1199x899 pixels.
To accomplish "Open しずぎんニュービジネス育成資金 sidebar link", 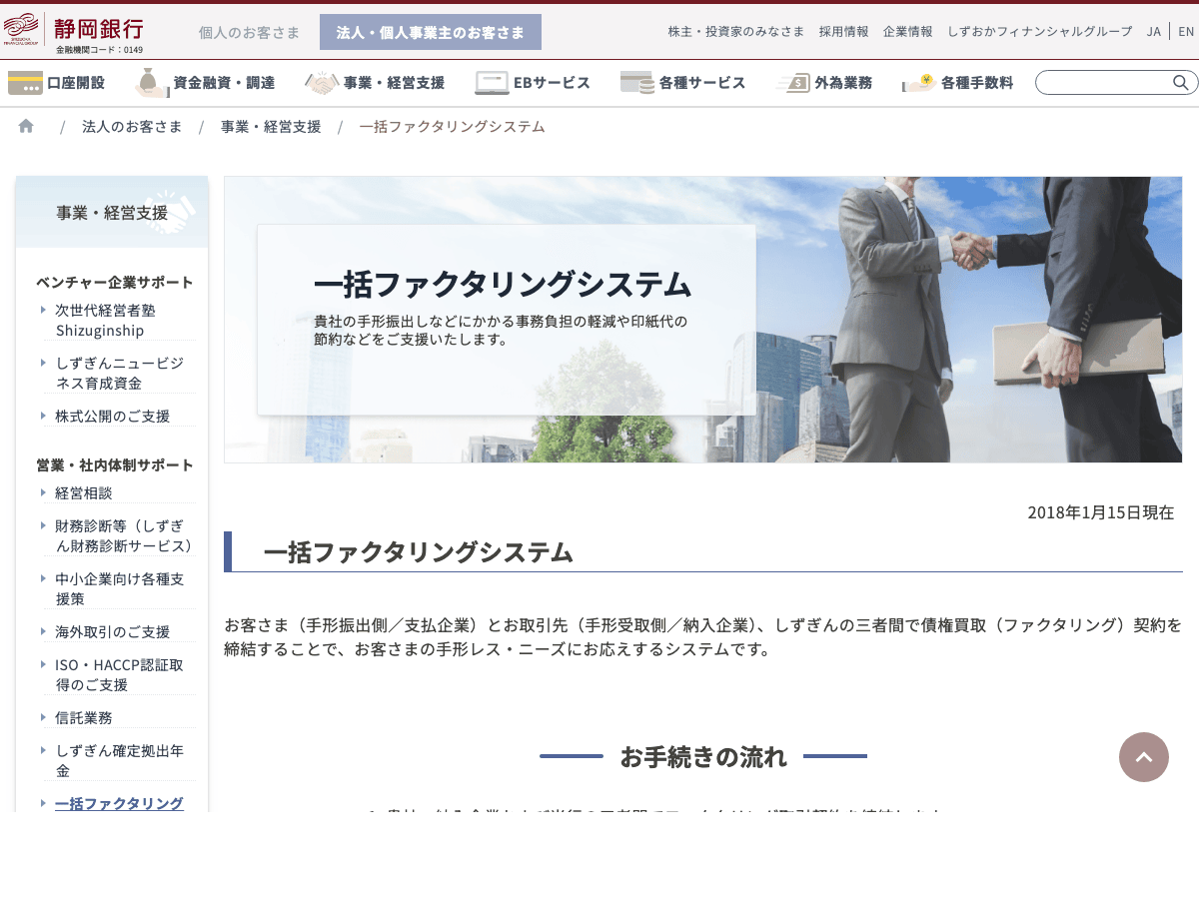I will click(119, 373).
